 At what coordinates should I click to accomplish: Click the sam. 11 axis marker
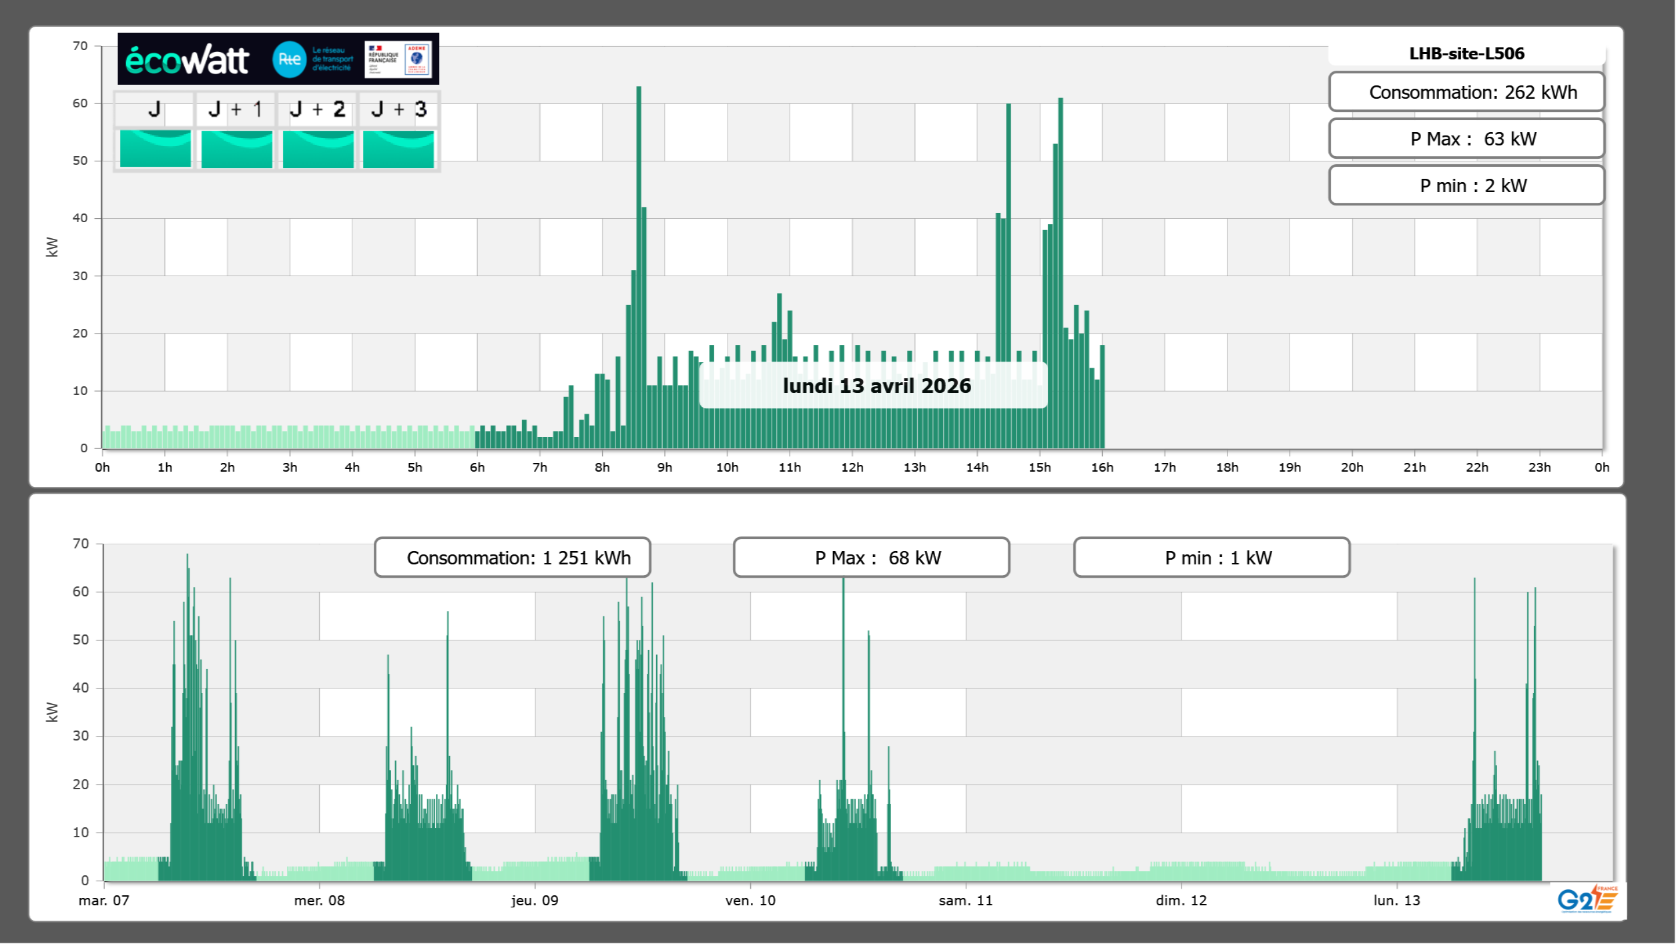pyautogui.click(x=965, y=901)
